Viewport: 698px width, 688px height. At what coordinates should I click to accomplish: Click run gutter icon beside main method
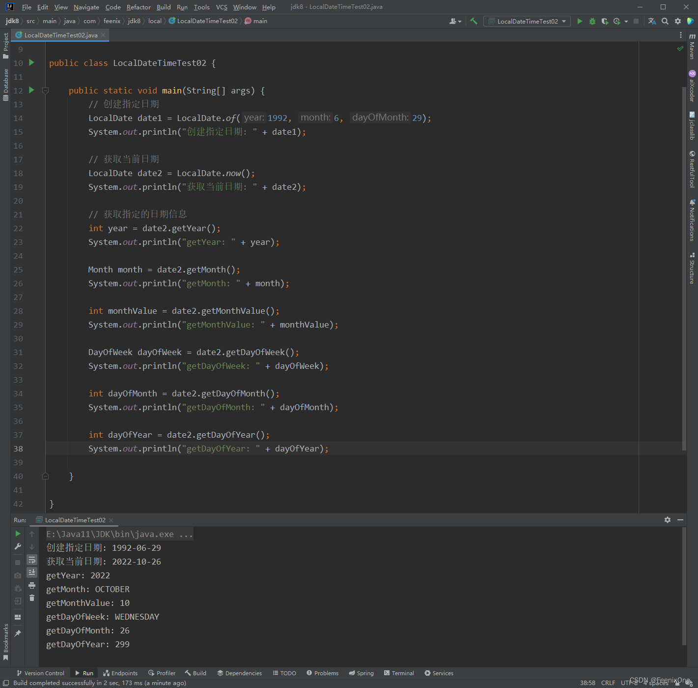[31, 90]
